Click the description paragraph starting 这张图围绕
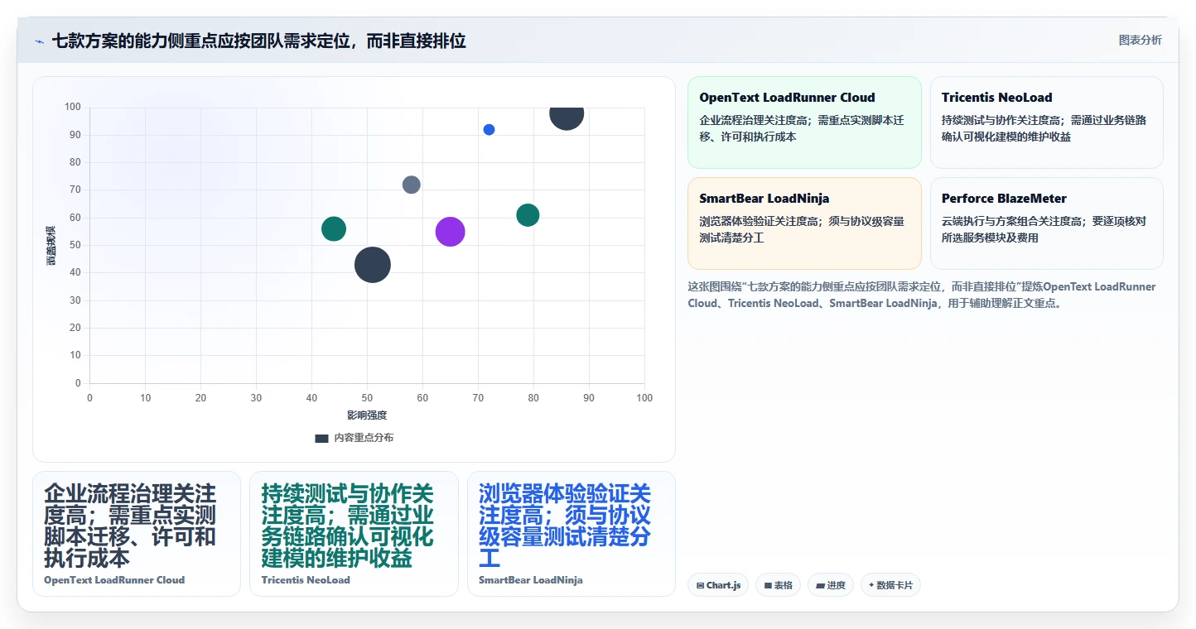Viewport: 1196px width, 629px height. [922, 295]
